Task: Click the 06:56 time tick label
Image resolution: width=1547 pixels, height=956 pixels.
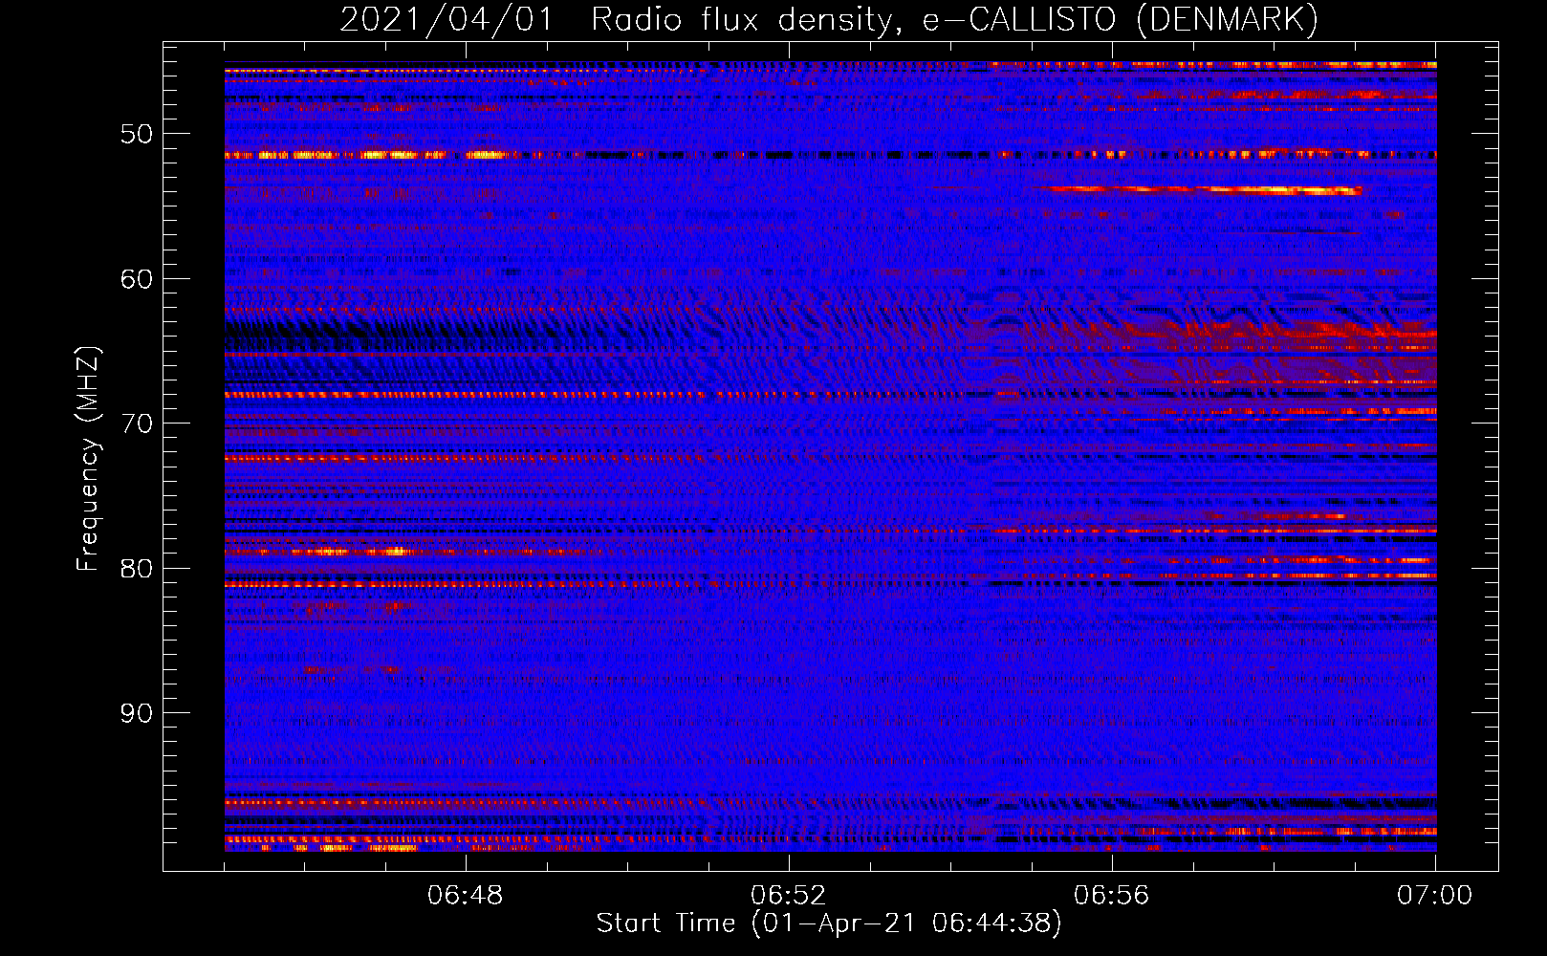Action: (x=1112, y=896)
